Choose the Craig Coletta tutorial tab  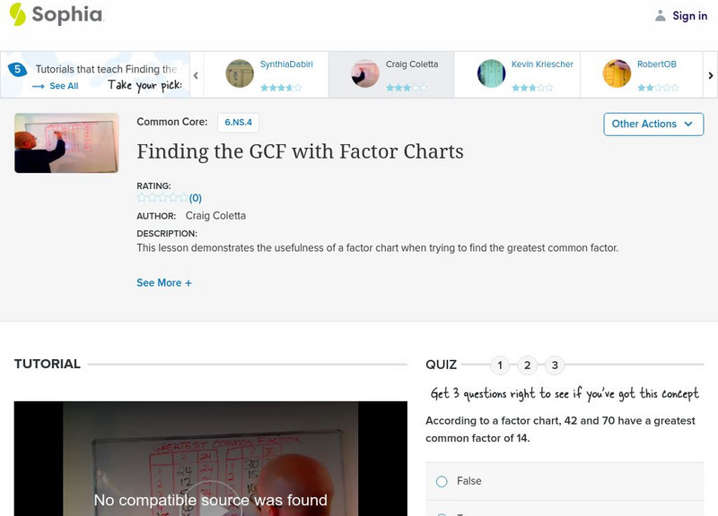click(390, 73)
